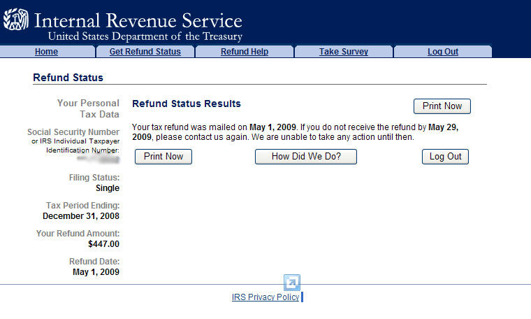Click the Log Out button below message
The image size is (531, 319).
445,157
